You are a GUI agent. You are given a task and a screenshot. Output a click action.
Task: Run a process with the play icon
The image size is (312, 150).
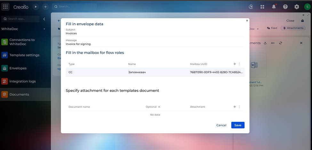click(36, 7)
